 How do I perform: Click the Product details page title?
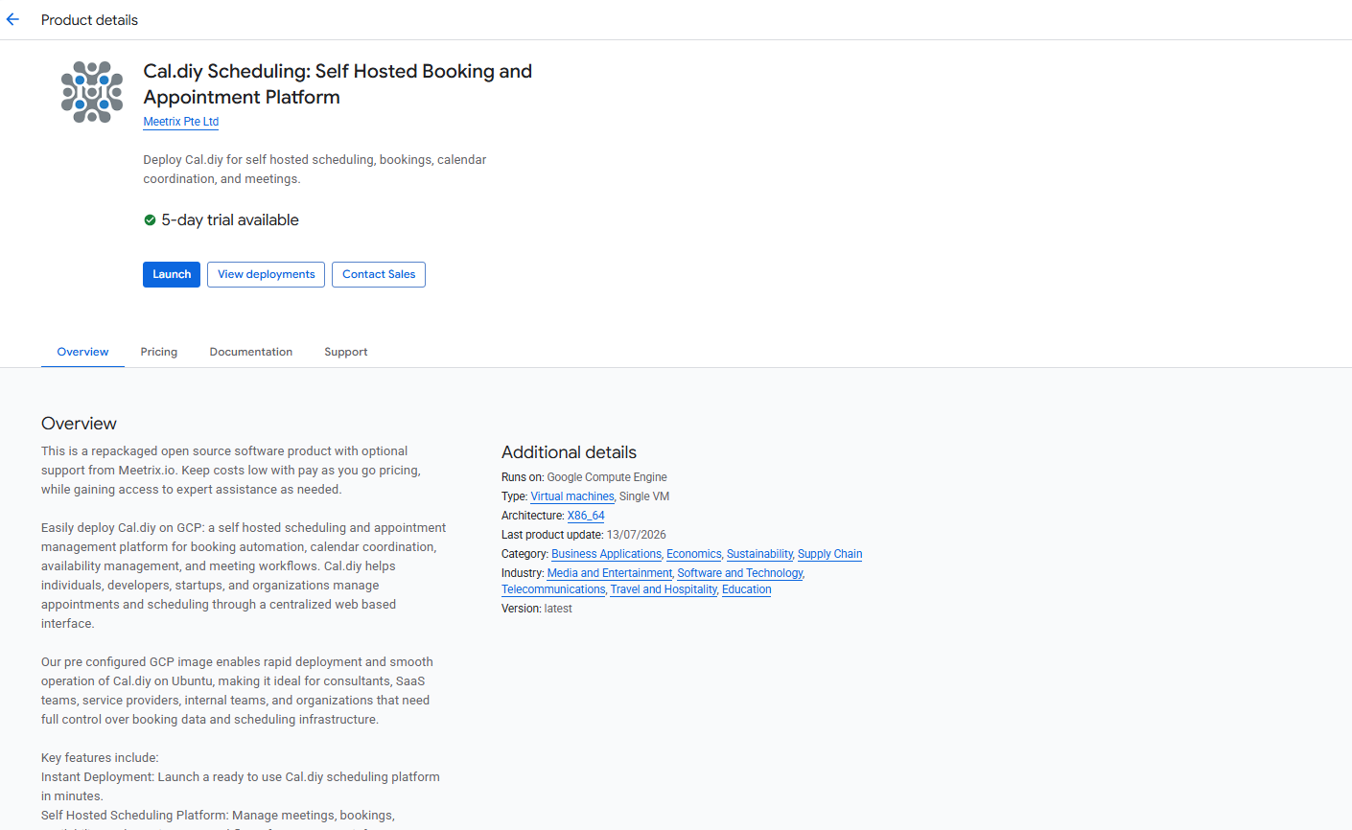89,20
